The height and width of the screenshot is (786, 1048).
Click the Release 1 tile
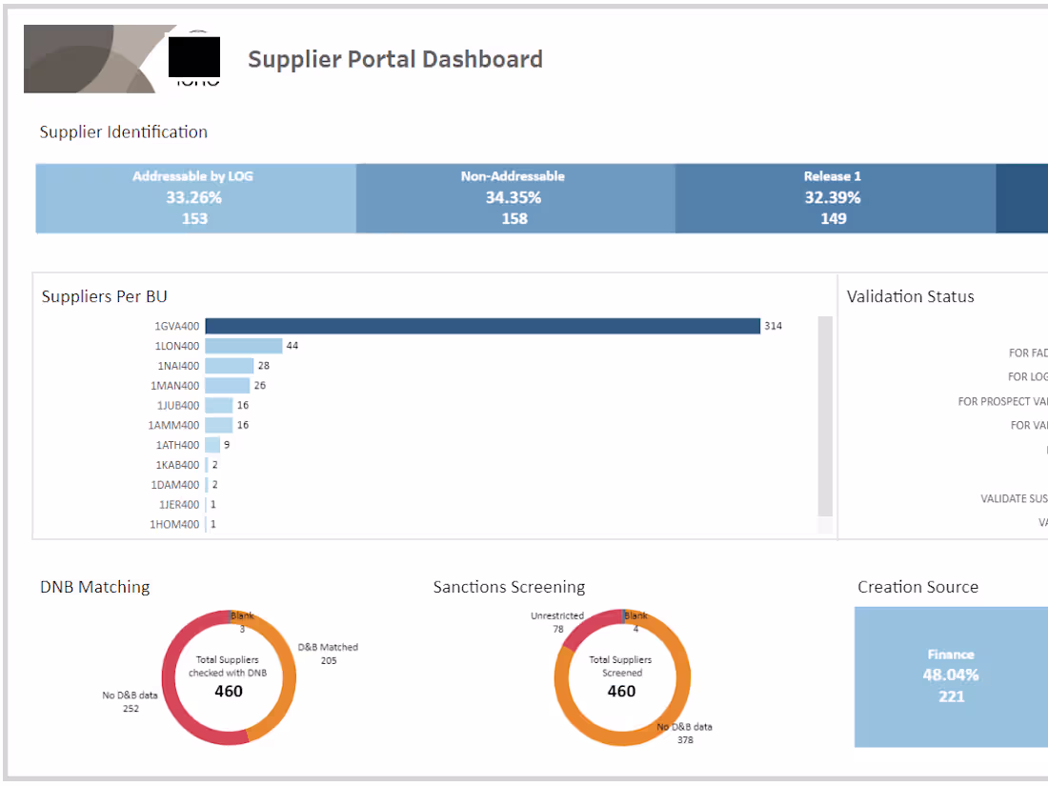[834, 198]
